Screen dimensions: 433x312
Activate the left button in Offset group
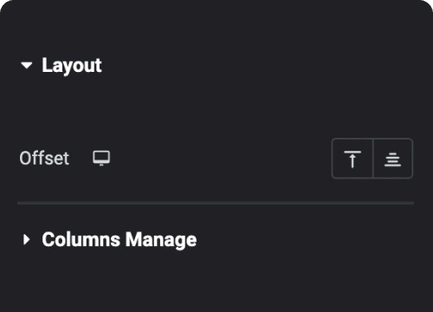point(352,159)
